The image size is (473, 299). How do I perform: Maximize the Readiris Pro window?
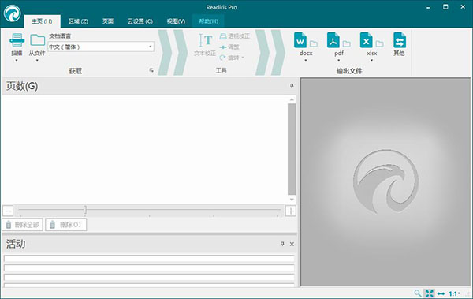(x=445, y=6)
